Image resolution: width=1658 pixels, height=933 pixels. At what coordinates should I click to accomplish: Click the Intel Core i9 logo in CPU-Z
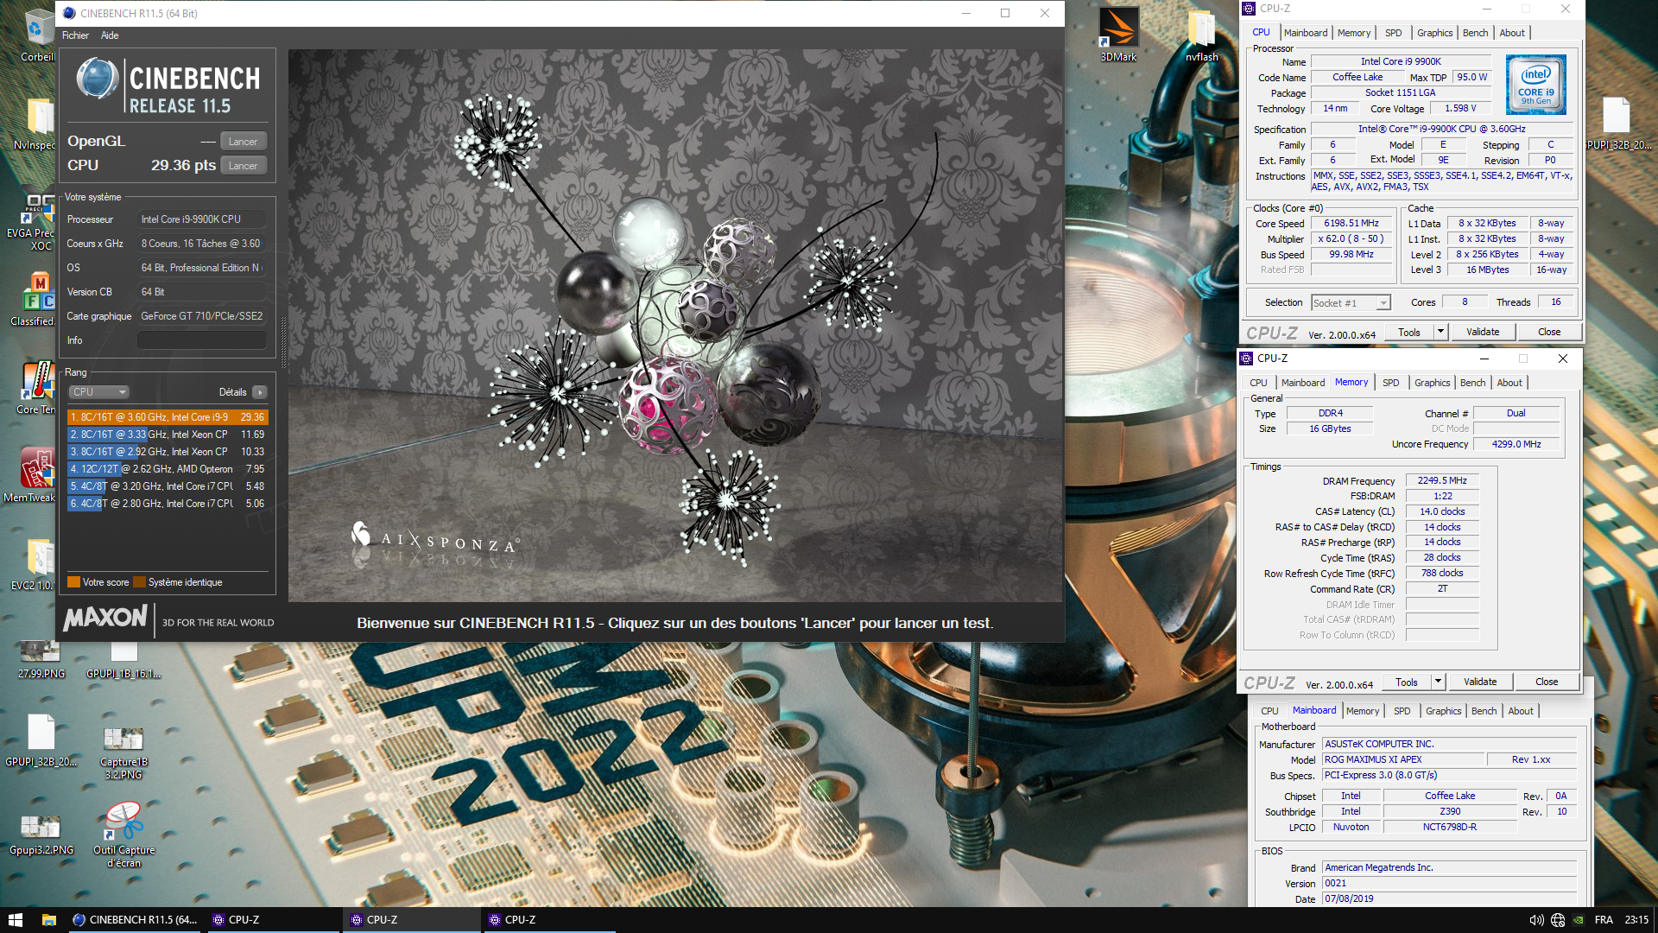[1536, 85]
